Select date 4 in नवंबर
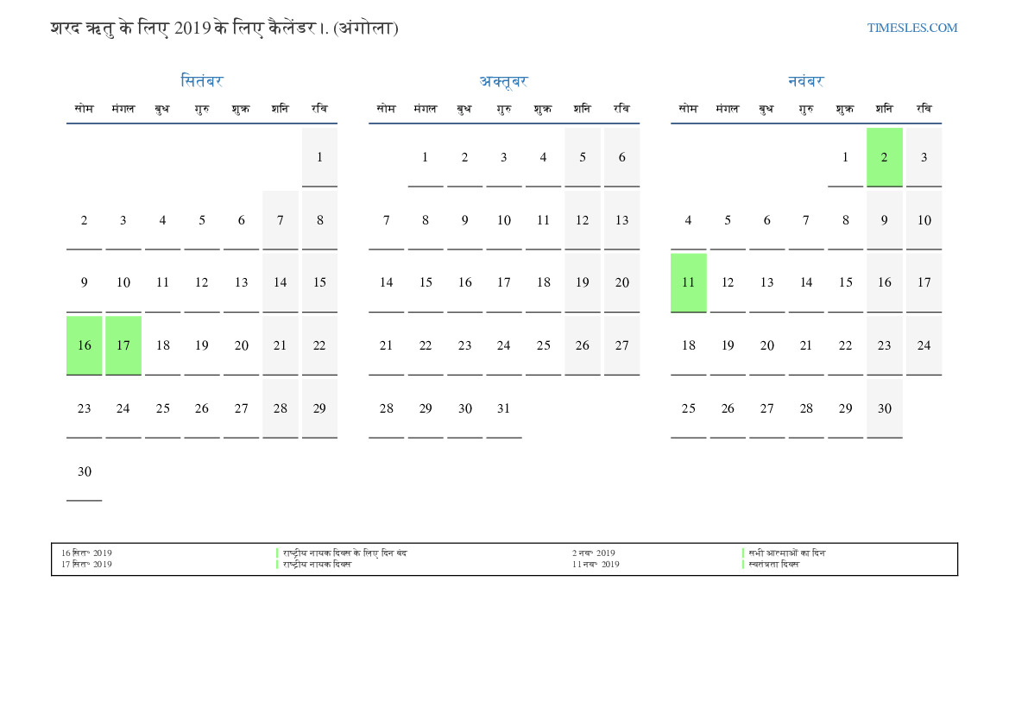The width and height of the screenshot is (1009, 714). point(689,220)
